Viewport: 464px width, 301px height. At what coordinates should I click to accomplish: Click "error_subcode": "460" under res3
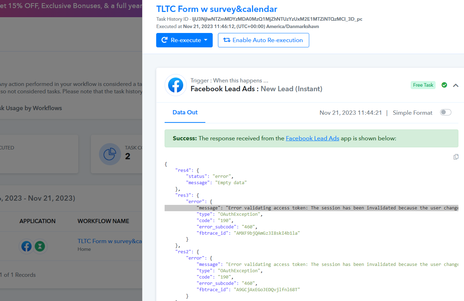coord(227,227)
